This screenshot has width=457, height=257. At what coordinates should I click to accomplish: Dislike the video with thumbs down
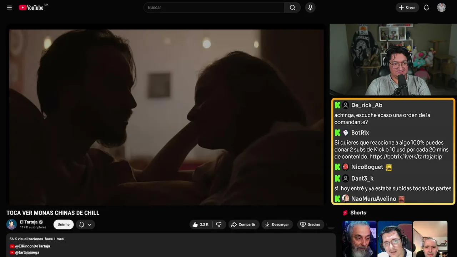pos(219,225)
